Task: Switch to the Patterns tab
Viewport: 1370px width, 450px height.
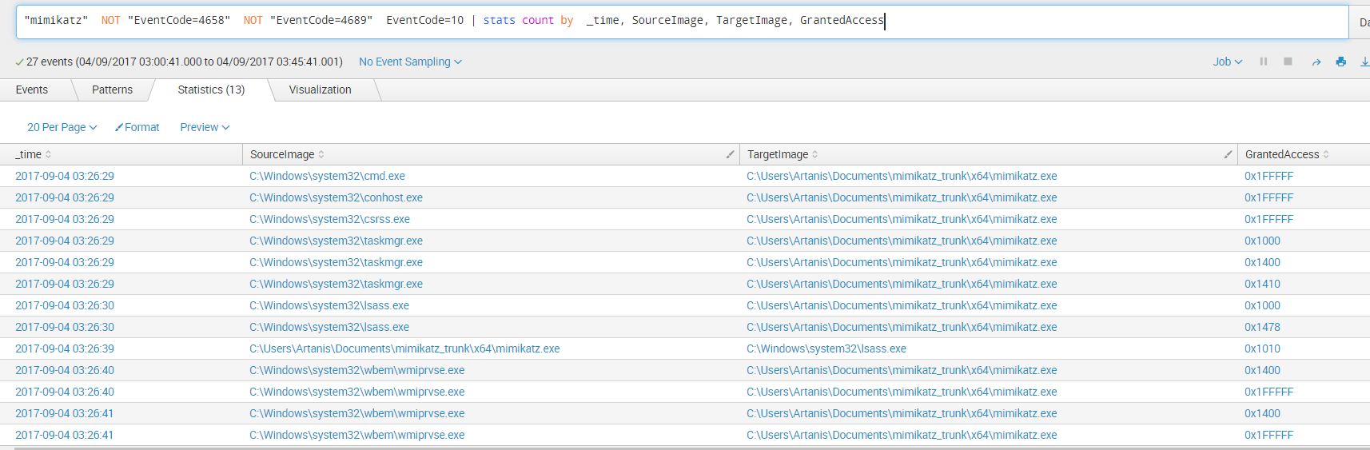Action: pyautogui.click(x=112, y=90)
